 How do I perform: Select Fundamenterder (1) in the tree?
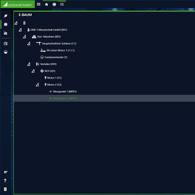coord(56,57)
